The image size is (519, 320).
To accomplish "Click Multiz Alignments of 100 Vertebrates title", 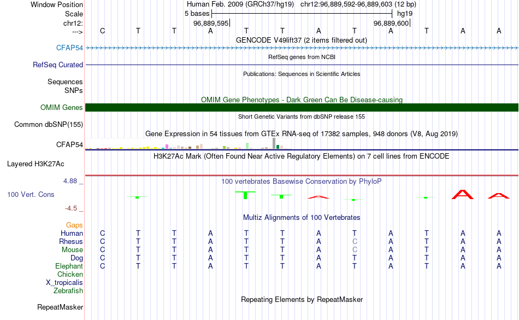I will (x=302, y=217).
